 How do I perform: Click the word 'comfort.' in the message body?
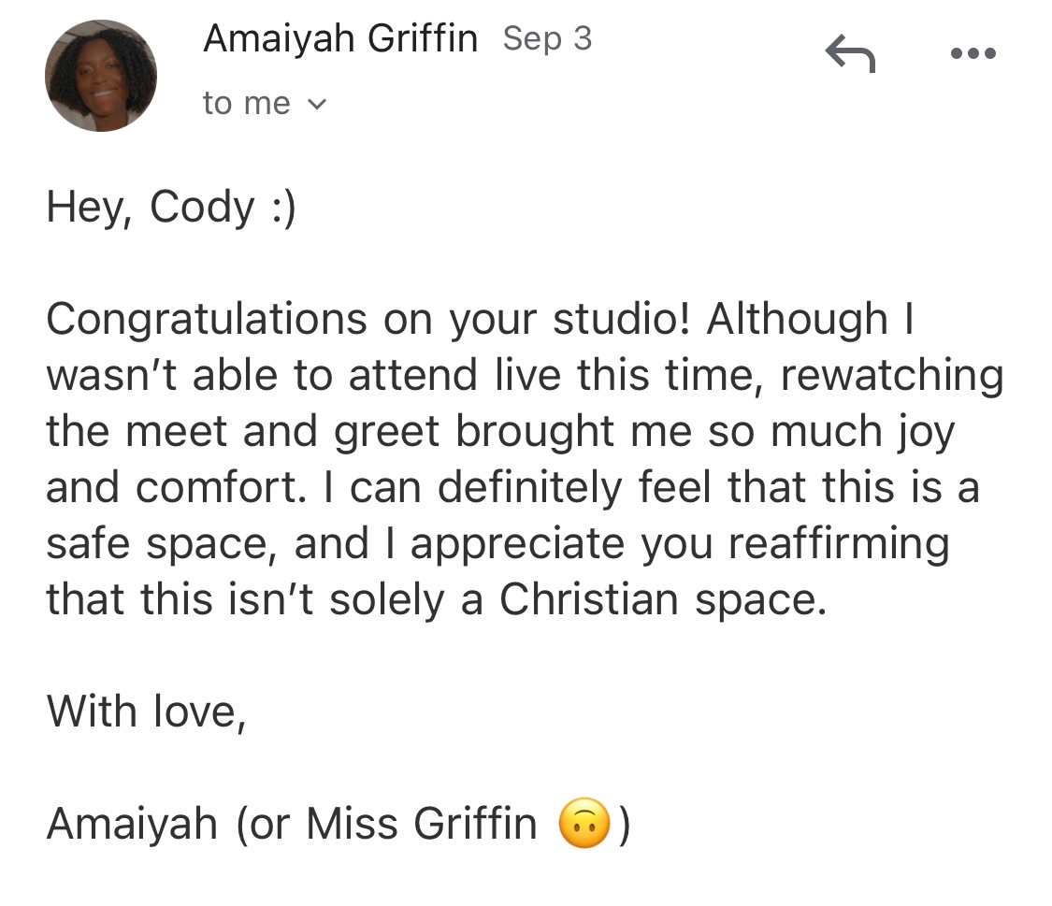pos(222,487)
